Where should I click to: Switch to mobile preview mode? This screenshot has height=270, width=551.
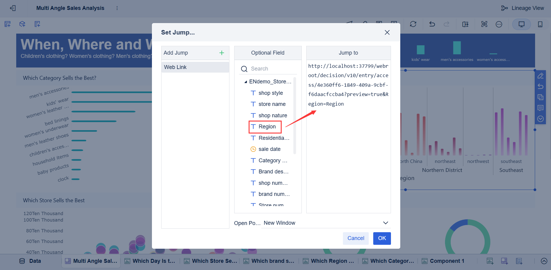tap(540, 24)
